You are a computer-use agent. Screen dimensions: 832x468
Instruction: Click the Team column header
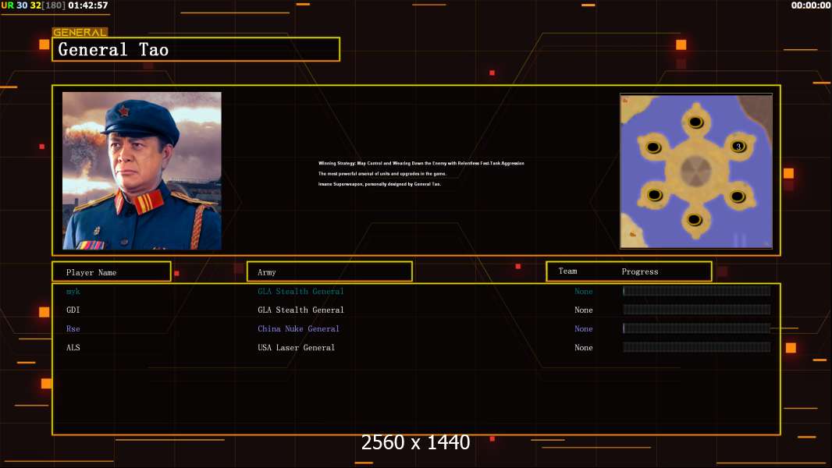[567, 271]
